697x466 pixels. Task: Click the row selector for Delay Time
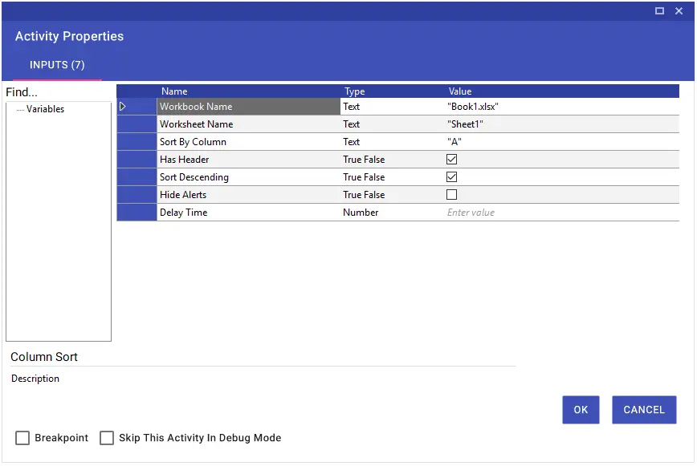[137, 213]
